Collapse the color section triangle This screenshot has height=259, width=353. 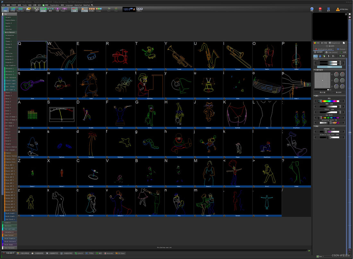pyautogui.click(x=314, y=96)
